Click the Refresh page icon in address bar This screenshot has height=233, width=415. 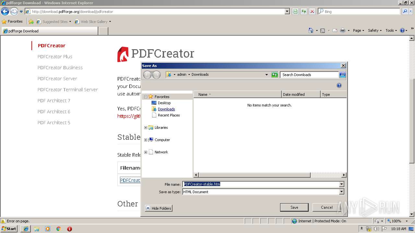coord(304,11)
